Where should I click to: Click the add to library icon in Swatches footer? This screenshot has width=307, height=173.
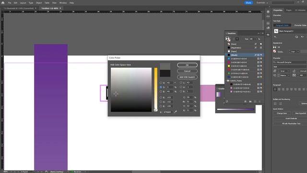click(x=227, y=101)
